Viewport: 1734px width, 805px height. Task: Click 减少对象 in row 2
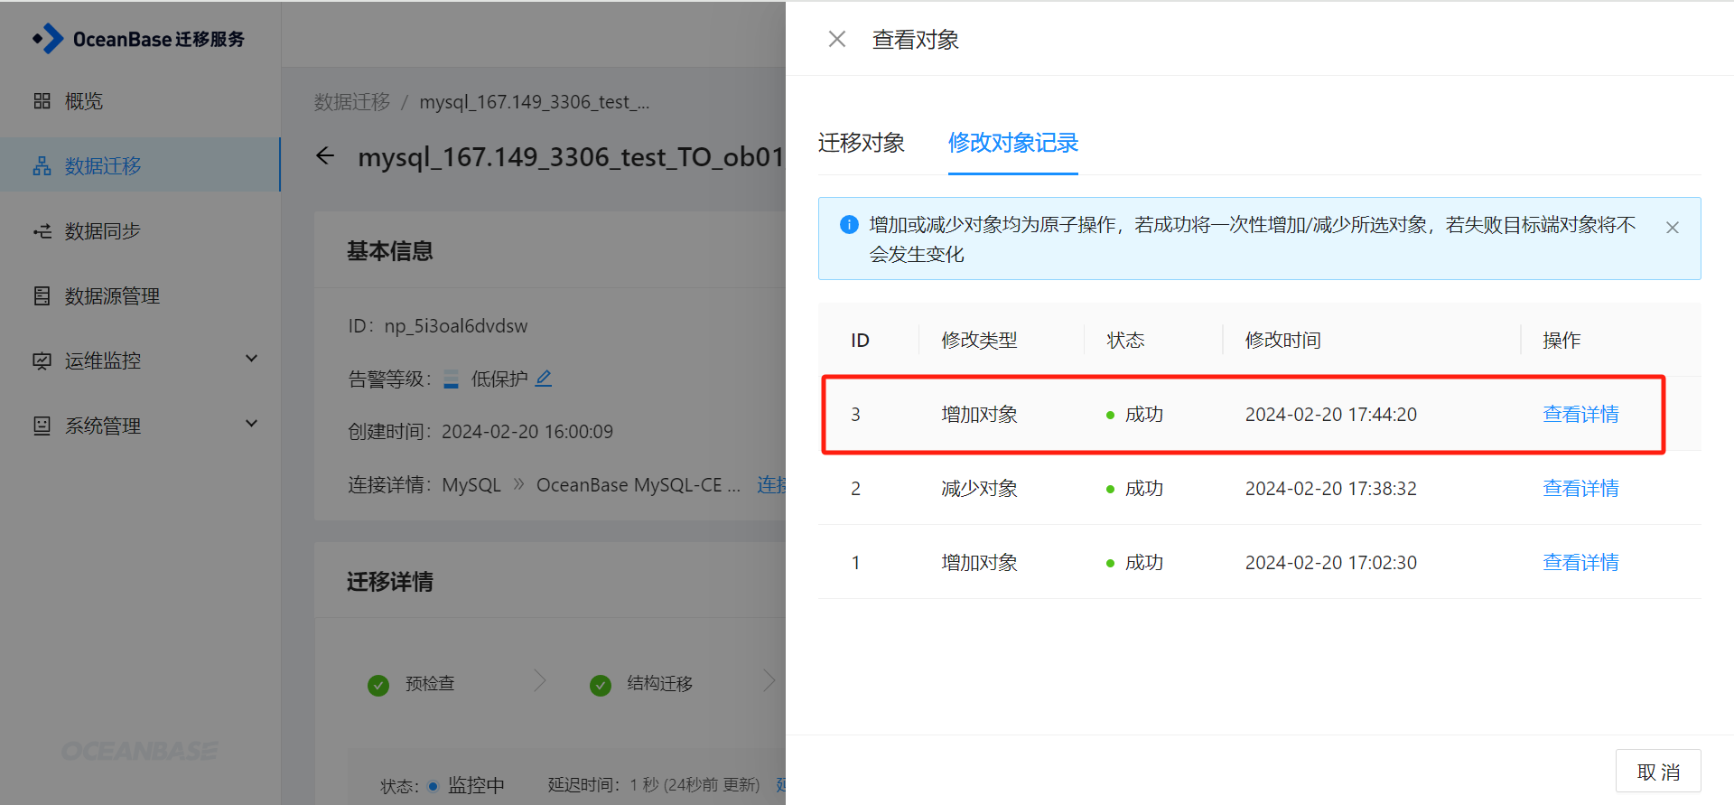(979, 489)
